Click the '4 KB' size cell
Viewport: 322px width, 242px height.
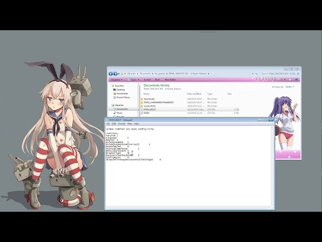point(236,113)
